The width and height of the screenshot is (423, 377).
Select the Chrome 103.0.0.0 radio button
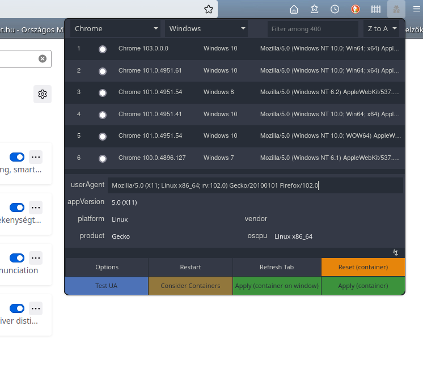coord(103,49)
